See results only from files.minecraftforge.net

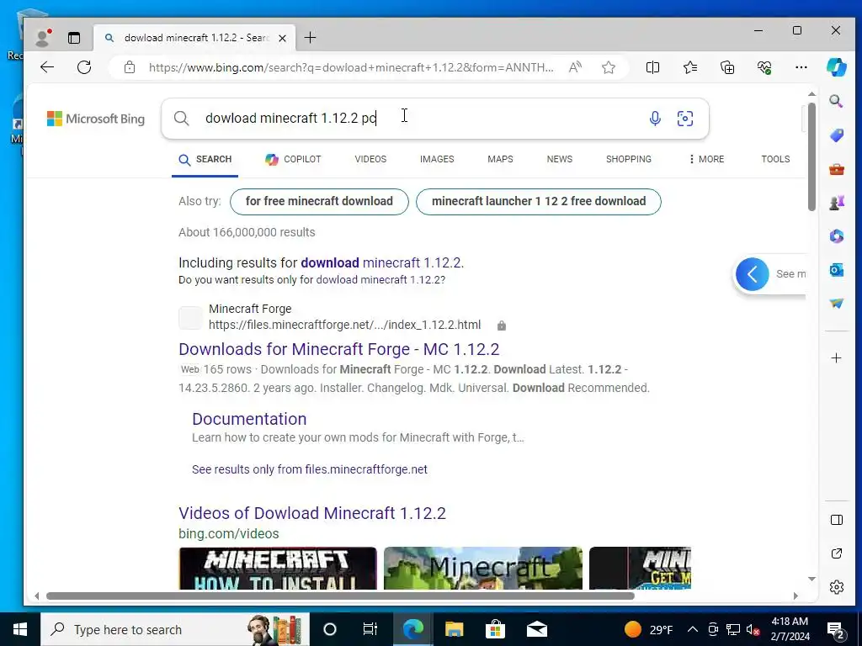click(310, 469)
